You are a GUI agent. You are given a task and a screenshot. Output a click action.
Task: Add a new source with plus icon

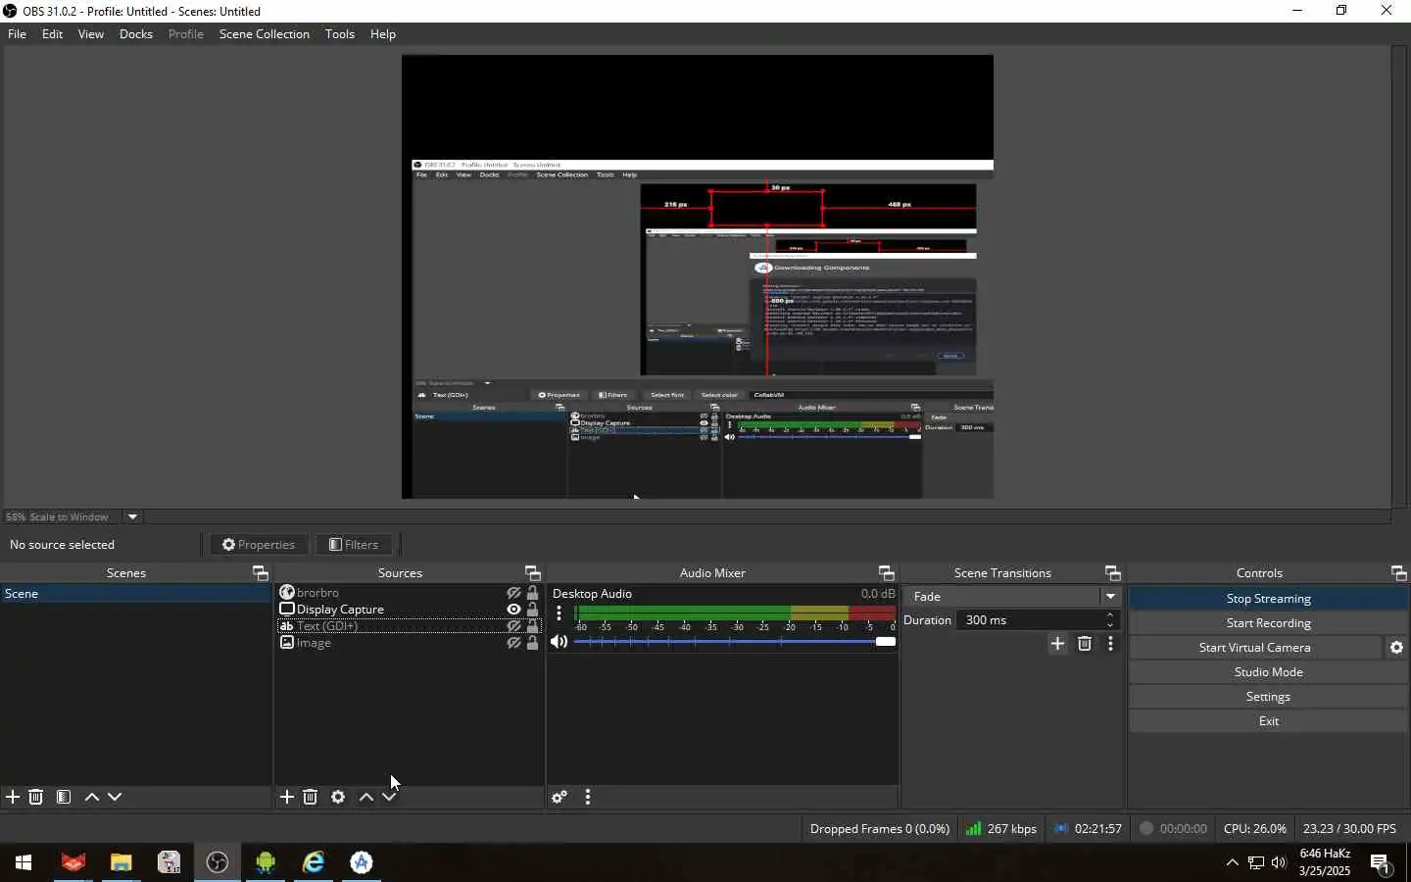[x=287, y=797]
